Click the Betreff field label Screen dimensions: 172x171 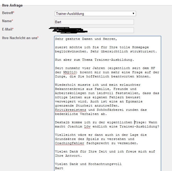tap(8, 13)
